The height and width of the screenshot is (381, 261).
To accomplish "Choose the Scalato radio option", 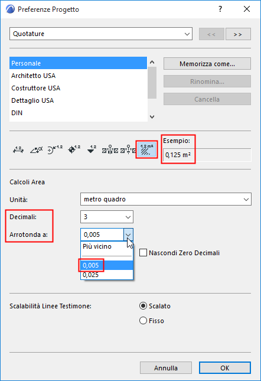I will point(143,305).
